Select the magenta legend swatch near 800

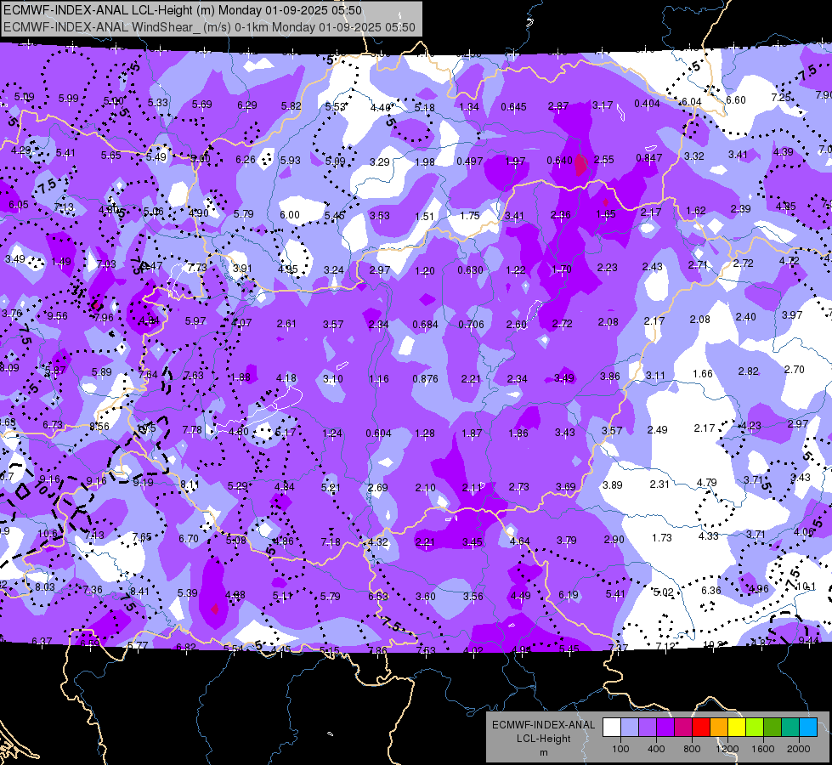click(683, 728)
